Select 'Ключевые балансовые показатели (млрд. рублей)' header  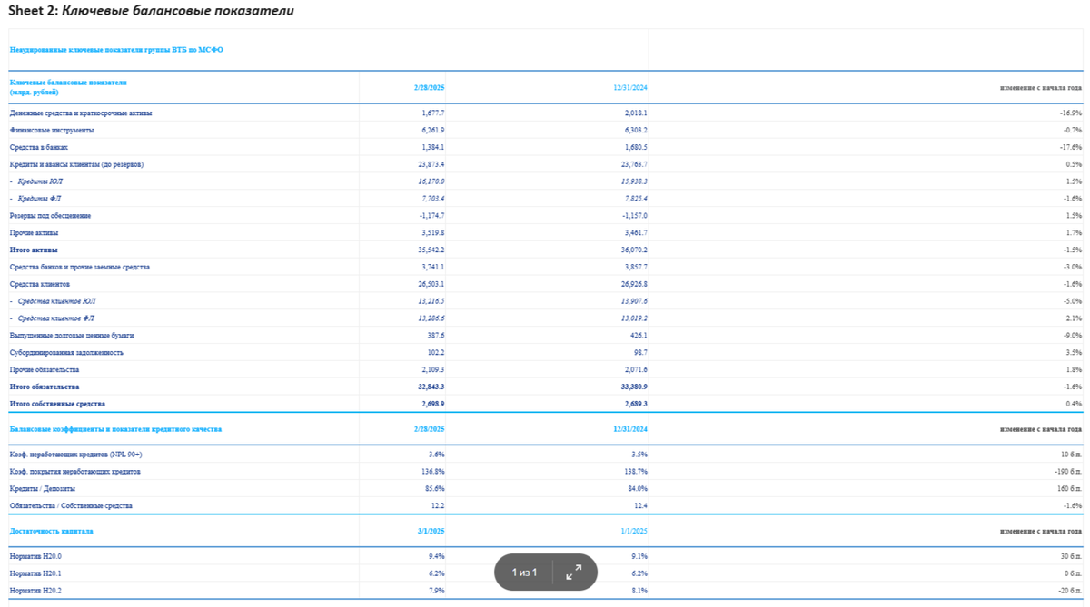tap(68, 87)
